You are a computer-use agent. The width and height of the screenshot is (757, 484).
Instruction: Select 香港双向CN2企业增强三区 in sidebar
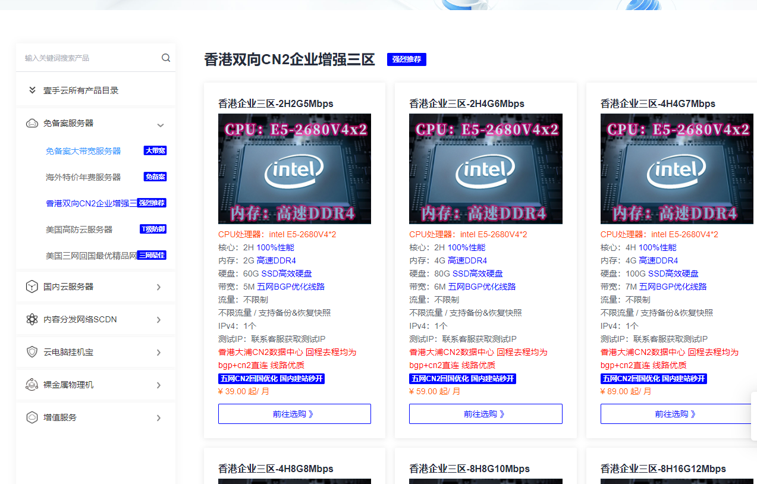click(92, 203)
